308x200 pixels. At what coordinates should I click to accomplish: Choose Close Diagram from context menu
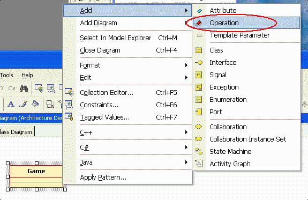click(x=127, y=50)
